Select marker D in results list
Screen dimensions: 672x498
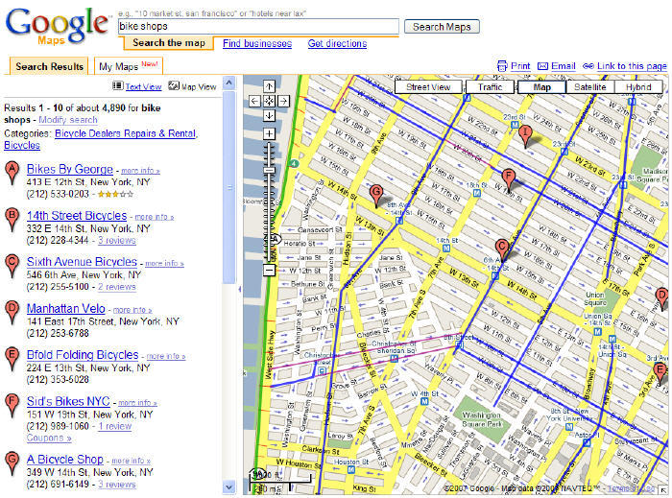(x=12, y=313)
